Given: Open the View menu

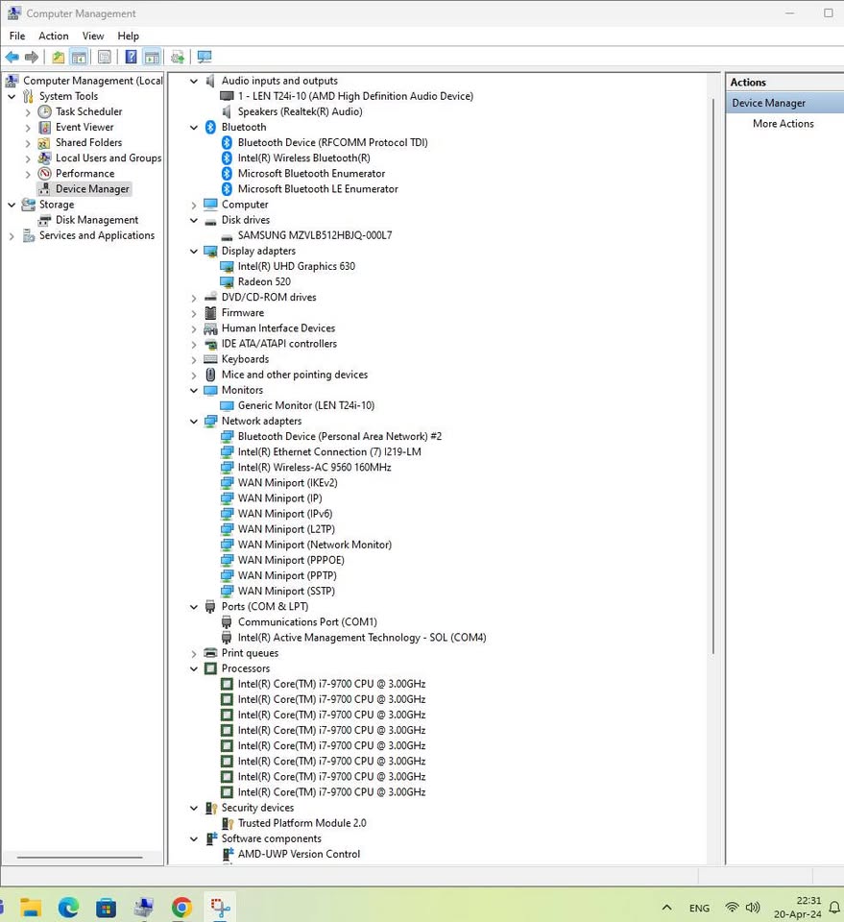Looking at the screenshot, I should pos(93,36).
